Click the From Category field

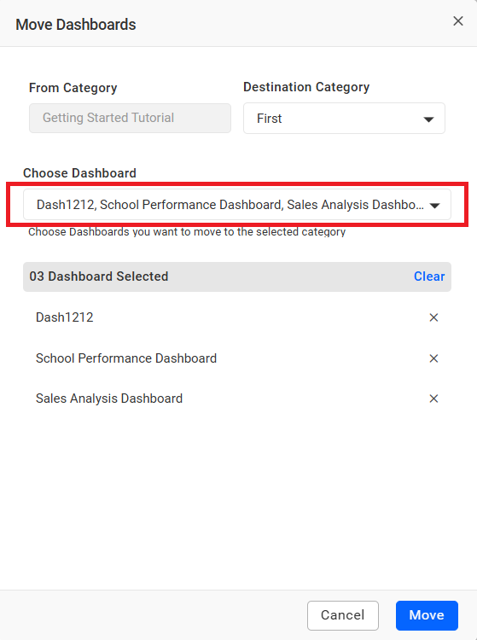point(131,118)
